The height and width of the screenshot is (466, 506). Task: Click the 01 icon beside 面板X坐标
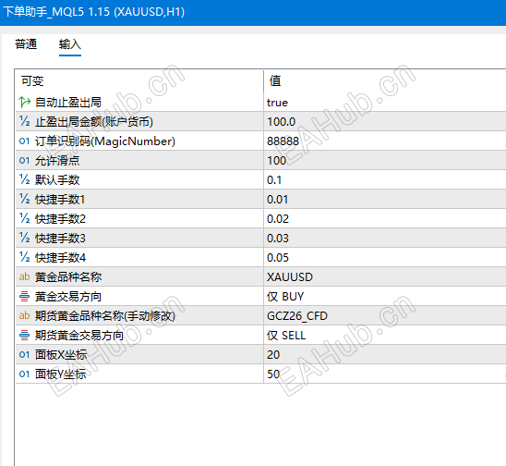pos(25,354)
